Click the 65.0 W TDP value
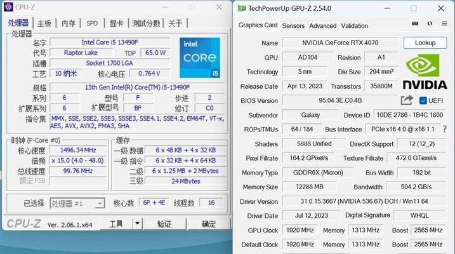Viewport: 455px width, 254px height. (155, 53)
